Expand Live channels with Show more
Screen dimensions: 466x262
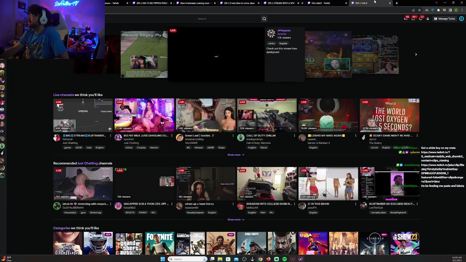tap(236, 155)
